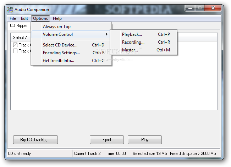
Task: Check the second Track checkbox
Action: (x=15, y=51)
